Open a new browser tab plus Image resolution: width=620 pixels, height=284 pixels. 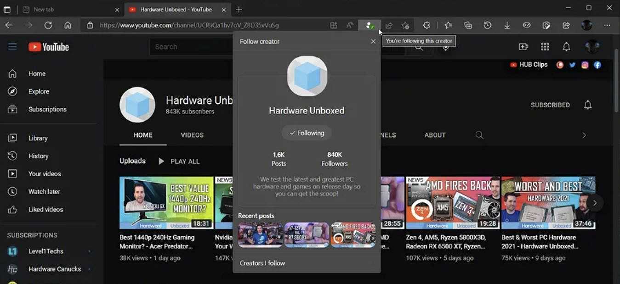pyautogui.click(x=239, y=9)
